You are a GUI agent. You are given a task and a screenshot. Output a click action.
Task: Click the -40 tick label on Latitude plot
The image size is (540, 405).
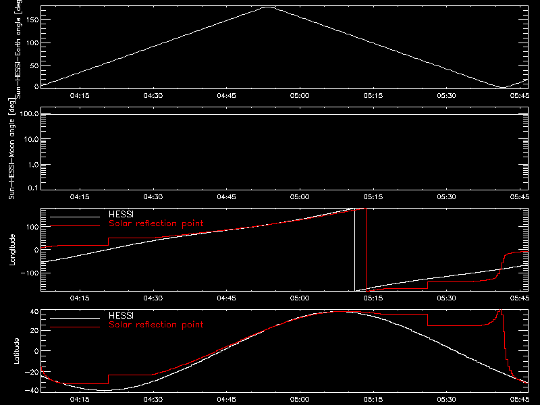(x=32, y=390)
